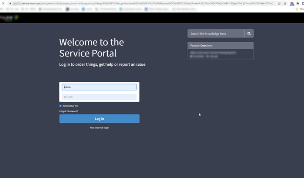Stop loading the page with the X button
Image resolution: width=304 pixels, height=178 pixels.
[x=3, y=3]
